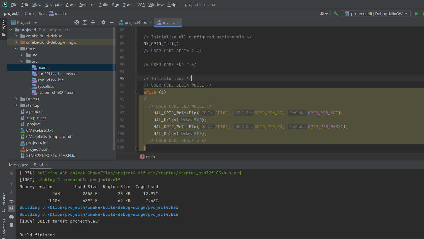The width and height of the screenshot is (424, 239).
Task: Select .mxproject in the tree
Action: tap(36, 118)
